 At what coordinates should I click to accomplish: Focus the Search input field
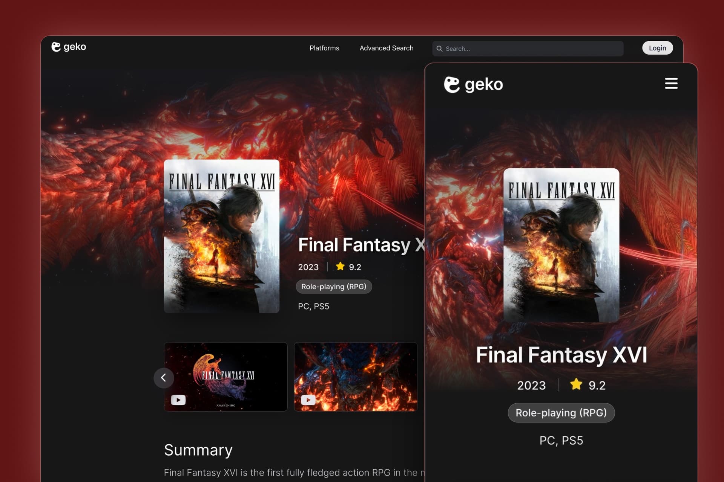point(528,49)
